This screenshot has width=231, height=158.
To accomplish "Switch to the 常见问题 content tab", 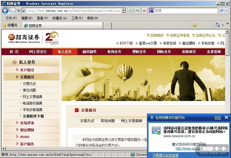I will pyautogui.click(x=108, y=121).
